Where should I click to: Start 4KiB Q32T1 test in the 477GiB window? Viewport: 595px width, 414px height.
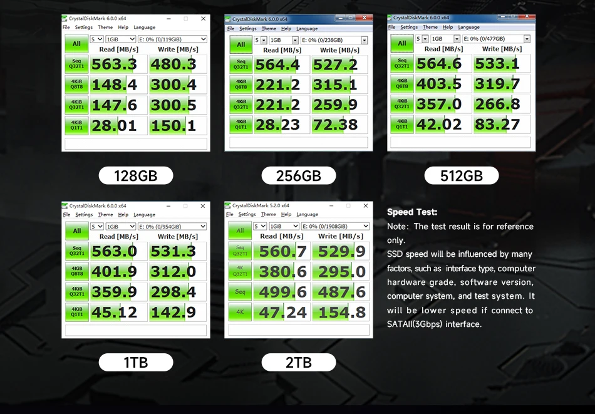tap(402, 103)
